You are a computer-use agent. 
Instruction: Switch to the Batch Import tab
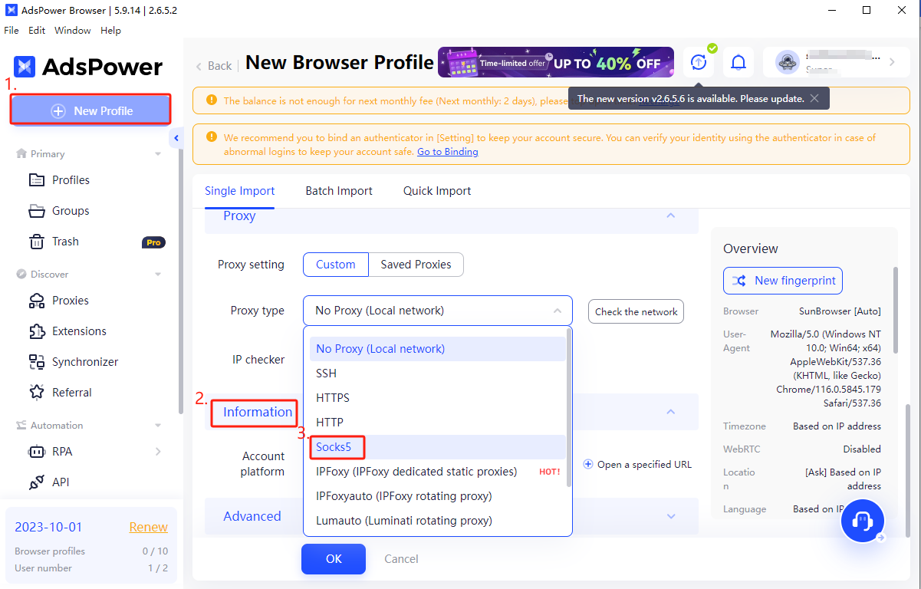(339, 191)
